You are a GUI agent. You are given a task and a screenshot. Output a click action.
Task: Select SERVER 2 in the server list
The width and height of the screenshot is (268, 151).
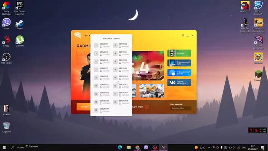121,45
